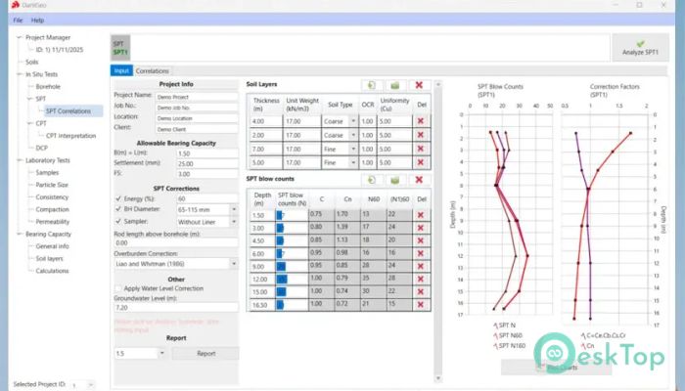Click the green import icon above Soil Layers
The height and width of the screenshot is (391, 685).
(372, 85)
